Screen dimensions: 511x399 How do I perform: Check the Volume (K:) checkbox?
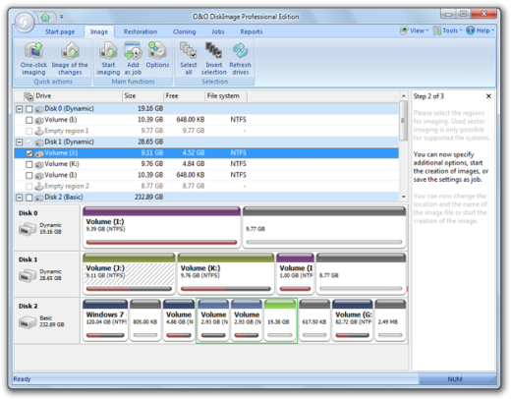point(29,164)
